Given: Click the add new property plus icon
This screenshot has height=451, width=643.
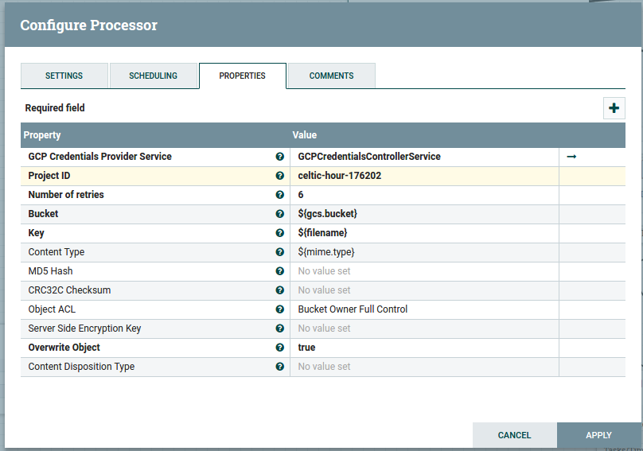Looking at the screenshot, I should [x=614, y=108].
